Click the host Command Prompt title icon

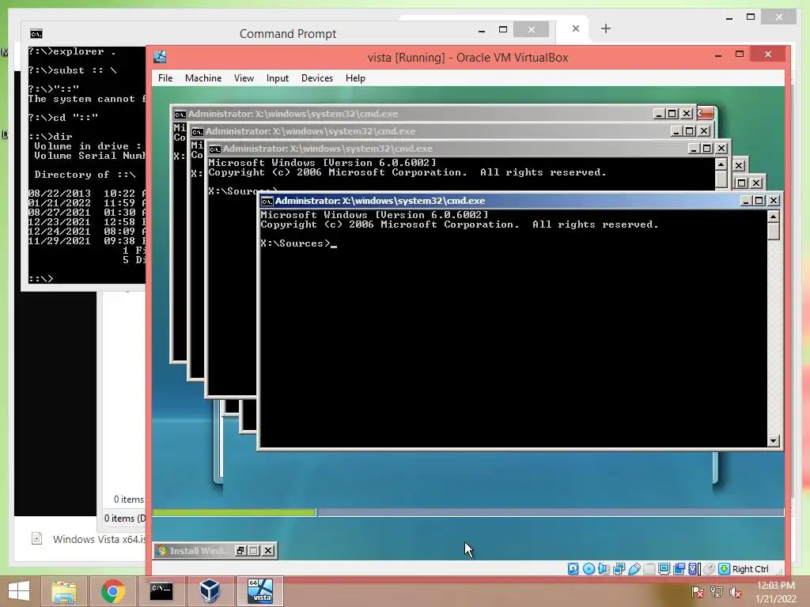(36, 34)
